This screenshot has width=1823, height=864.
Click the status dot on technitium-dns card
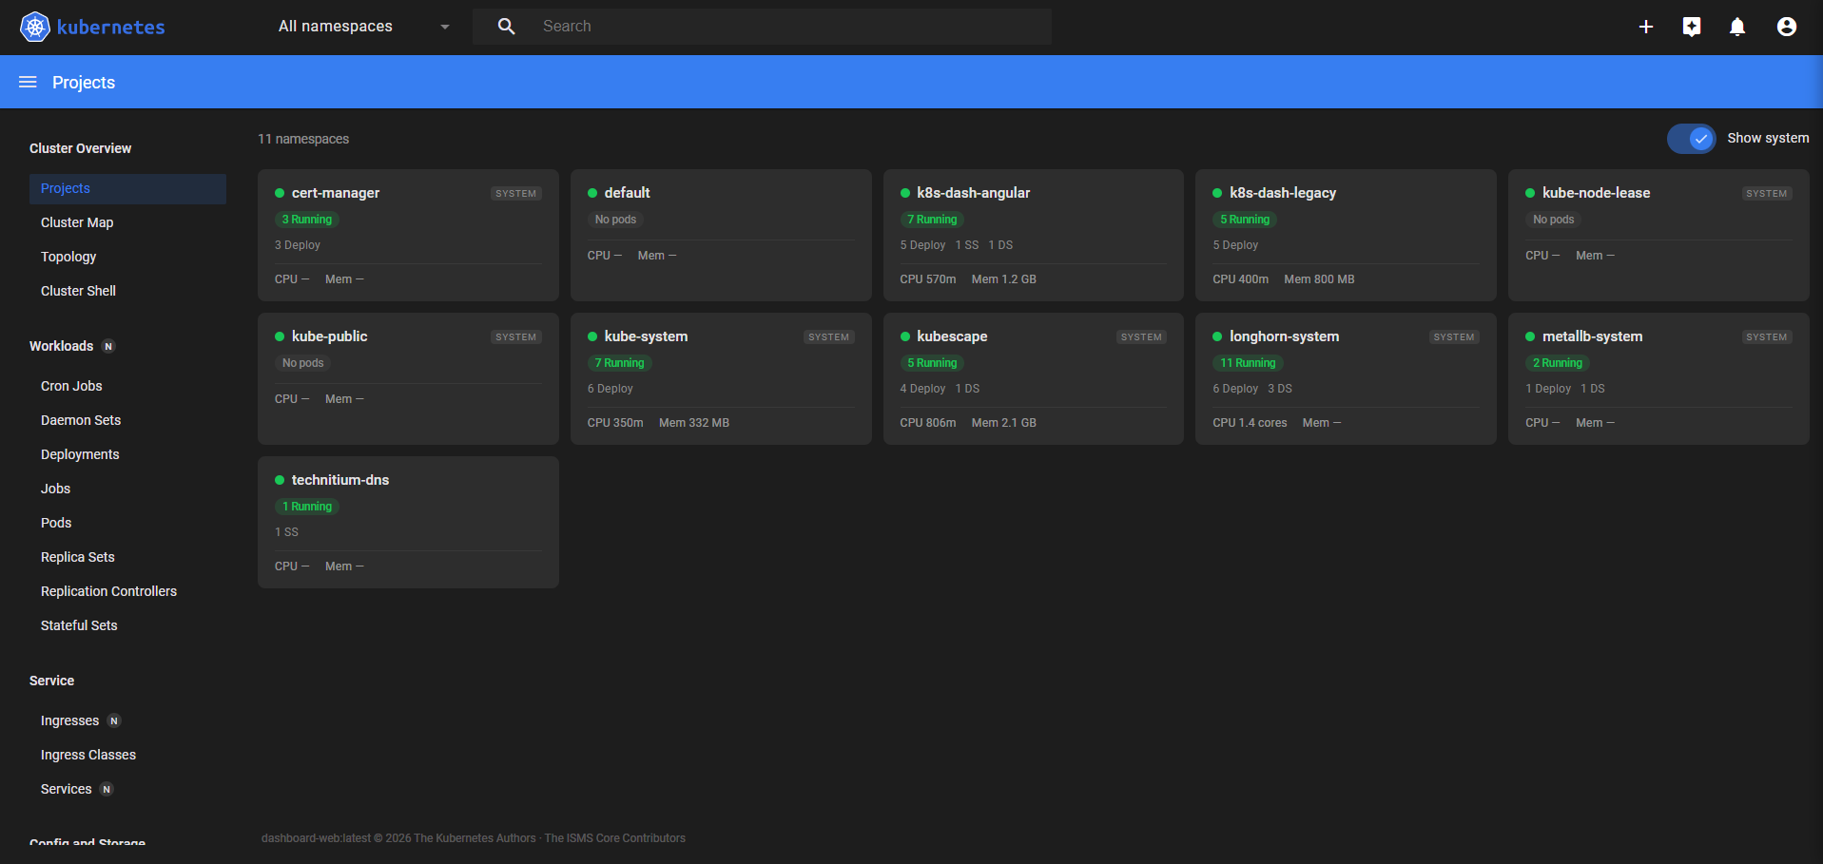tap(280, 480)
